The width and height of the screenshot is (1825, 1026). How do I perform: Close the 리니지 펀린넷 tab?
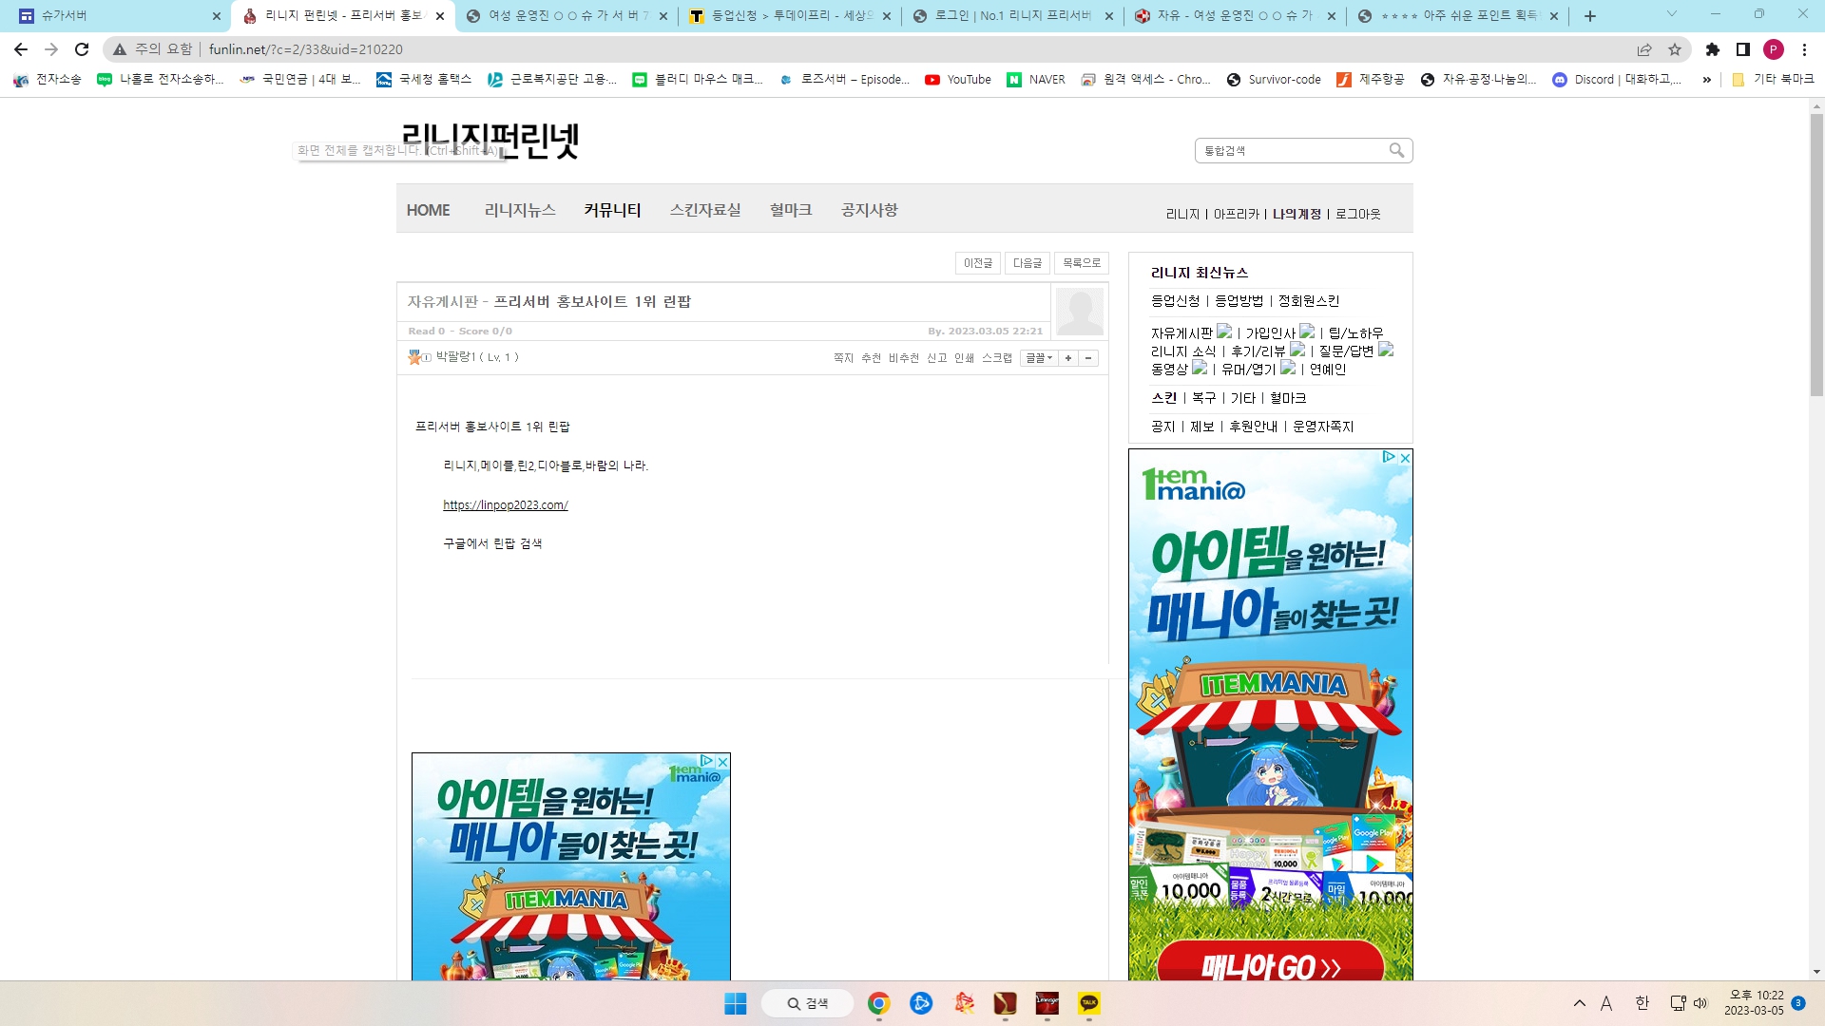click(440, 16)
